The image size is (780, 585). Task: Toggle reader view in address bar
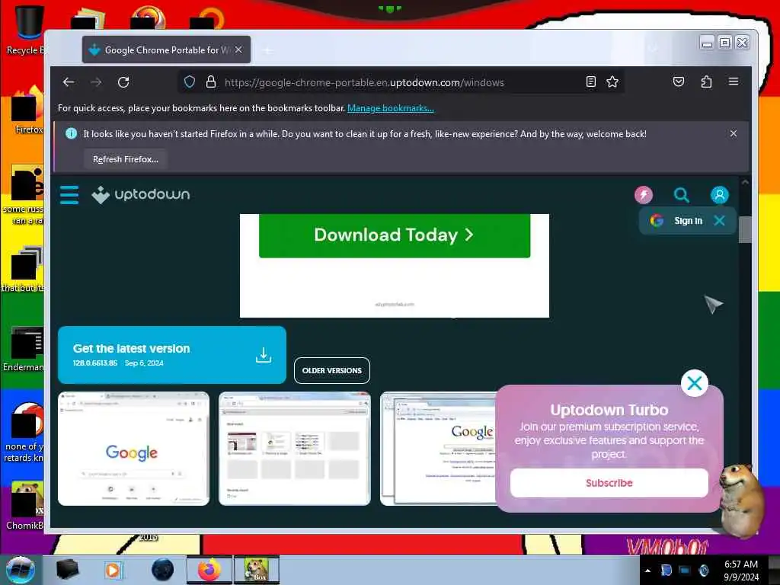591,82
